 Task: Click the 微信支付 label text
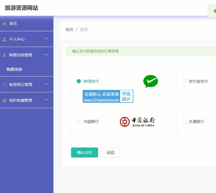(91, 81)
